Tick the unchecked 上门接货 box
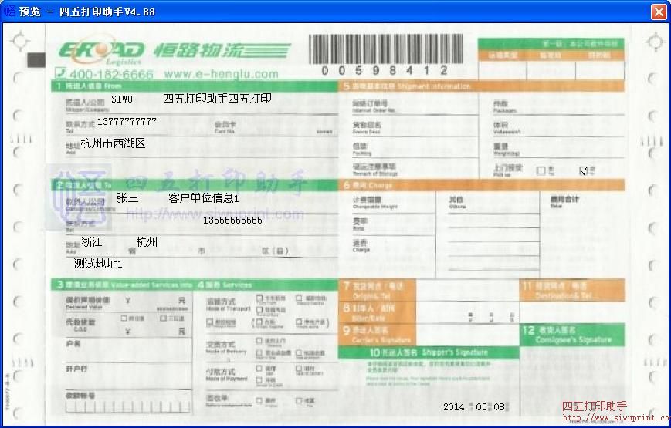 tap(541, 170)
